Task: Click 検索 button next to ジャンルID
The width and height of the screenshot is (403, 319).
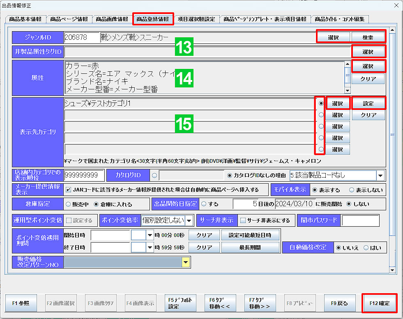Action: (368, 37)
